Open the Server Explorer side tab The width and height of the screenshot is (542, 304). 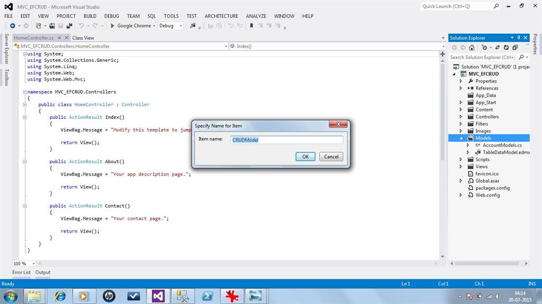pos(6,49)
